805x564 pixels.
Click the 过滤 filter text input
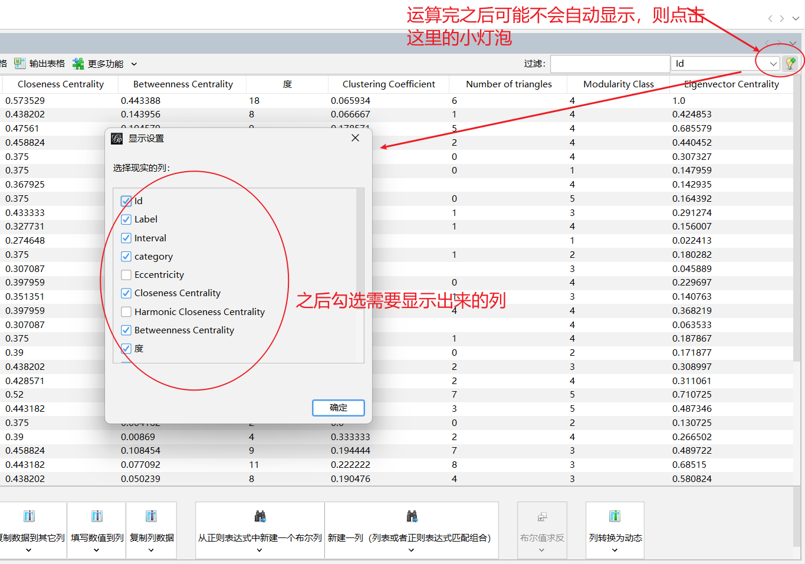tap(610, 64)
